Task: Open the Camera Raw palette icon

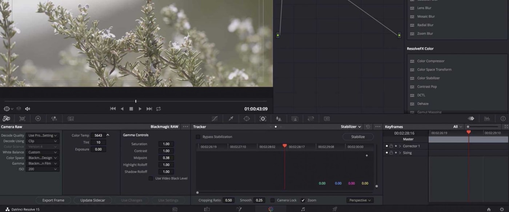Action: pos(7,119)
